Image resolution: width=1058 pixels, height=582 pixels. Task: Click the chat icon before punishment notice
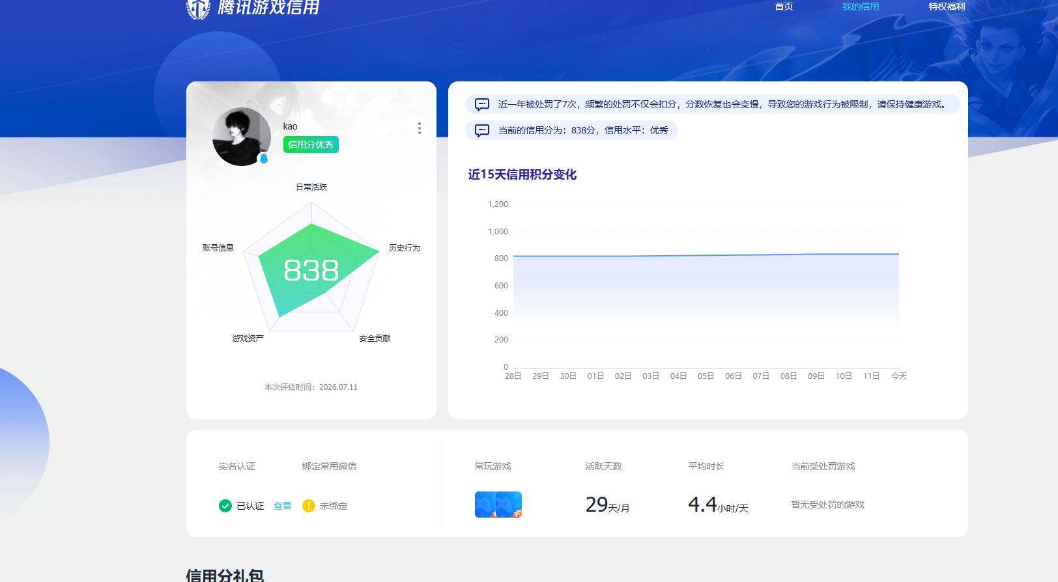point(482,104)
